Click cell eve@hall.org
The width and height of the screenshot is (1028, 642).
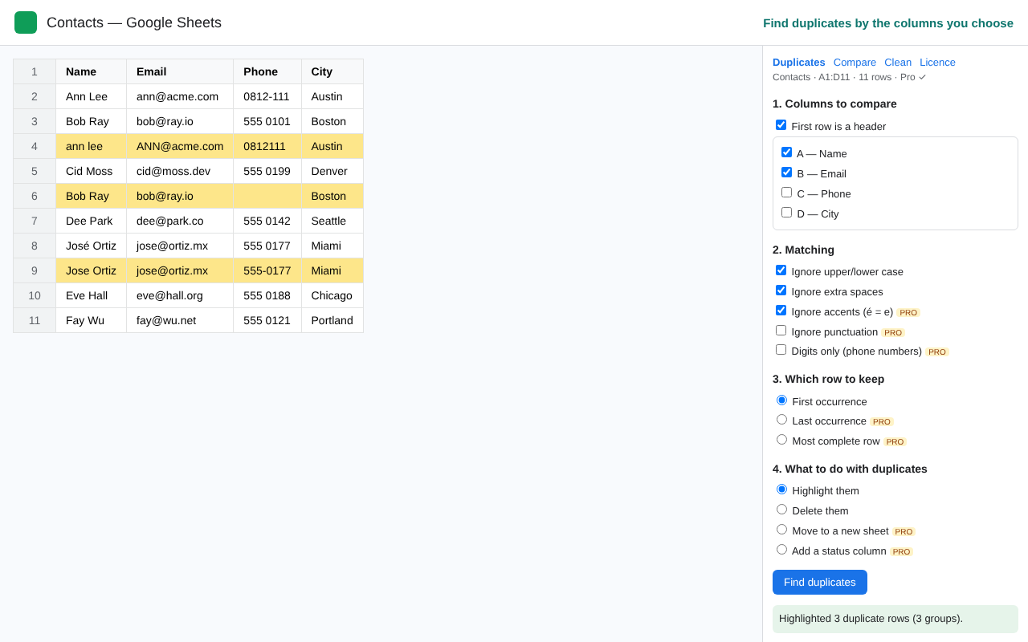tap(180, 295)
